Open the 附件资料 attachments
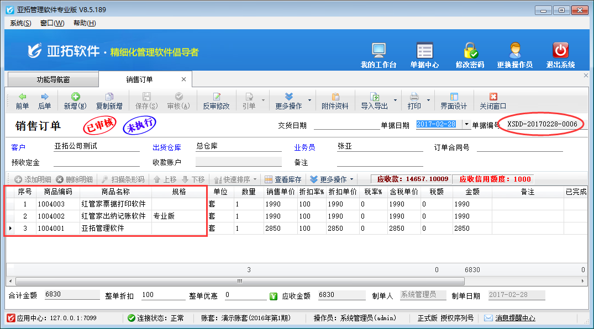 pyautogui.click(x=335, y=101)
